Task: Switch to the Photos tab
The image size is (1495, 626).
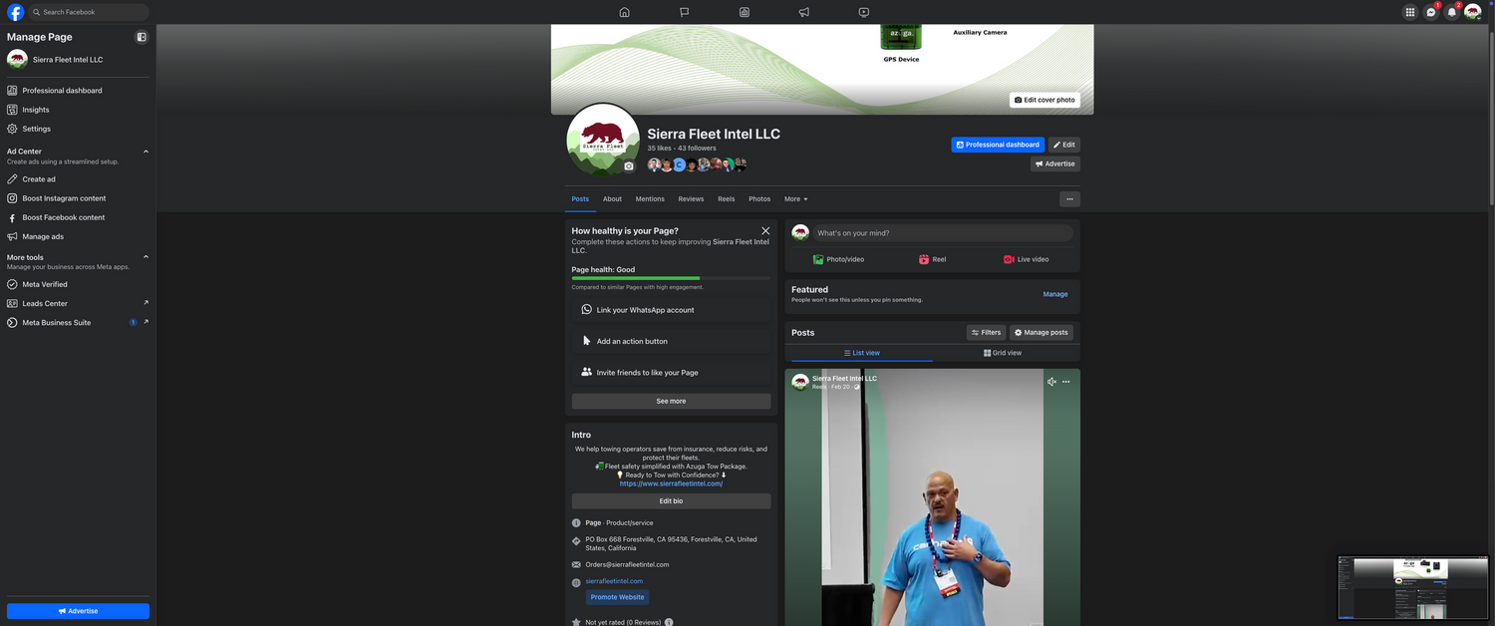Action: tap(759, 198)
